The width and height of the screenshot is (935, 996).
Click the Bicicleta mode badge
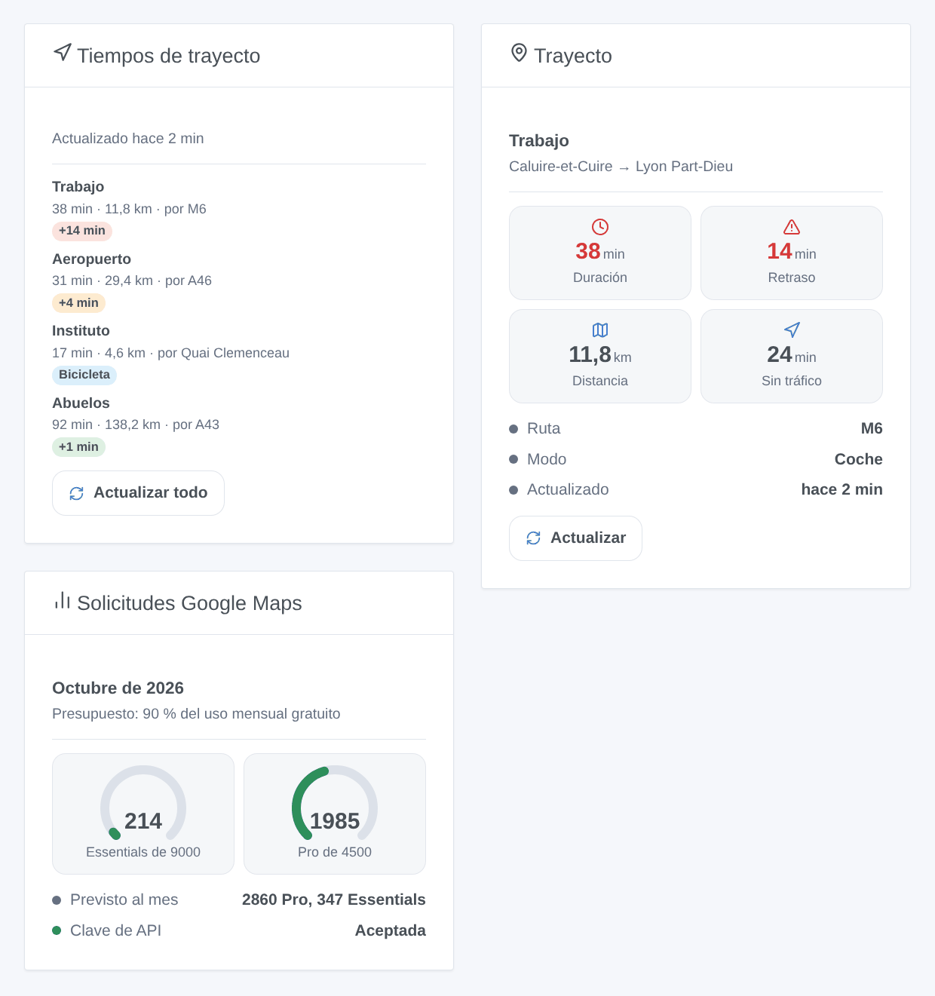click(84, 375)
